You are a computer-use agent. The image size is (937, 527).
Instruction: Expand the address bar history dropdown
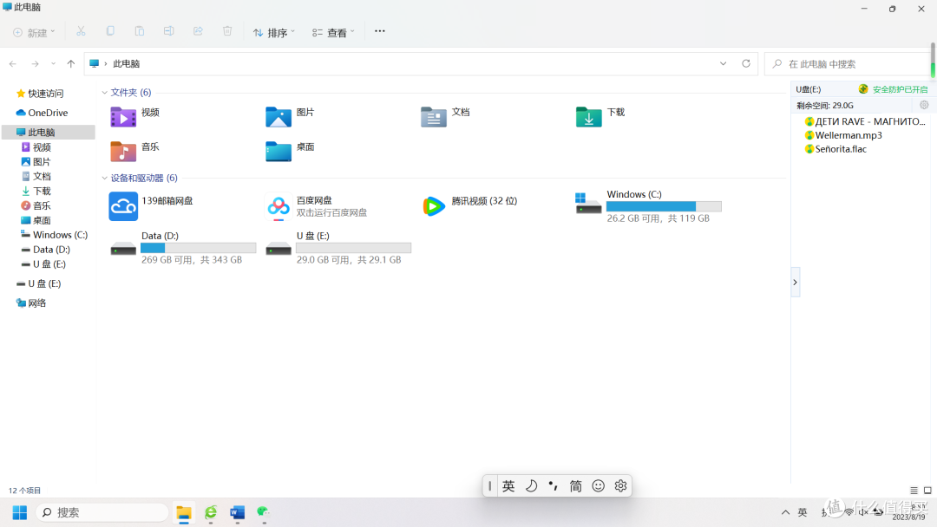pyautogui.click(x=723, y=63)
